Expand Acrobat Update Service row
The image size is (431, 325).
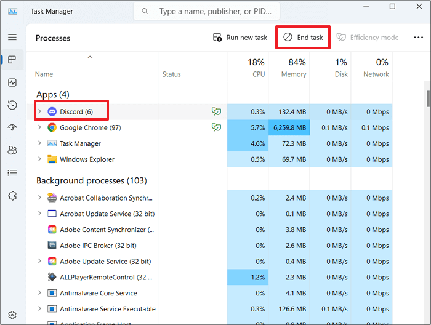point(39,214)
